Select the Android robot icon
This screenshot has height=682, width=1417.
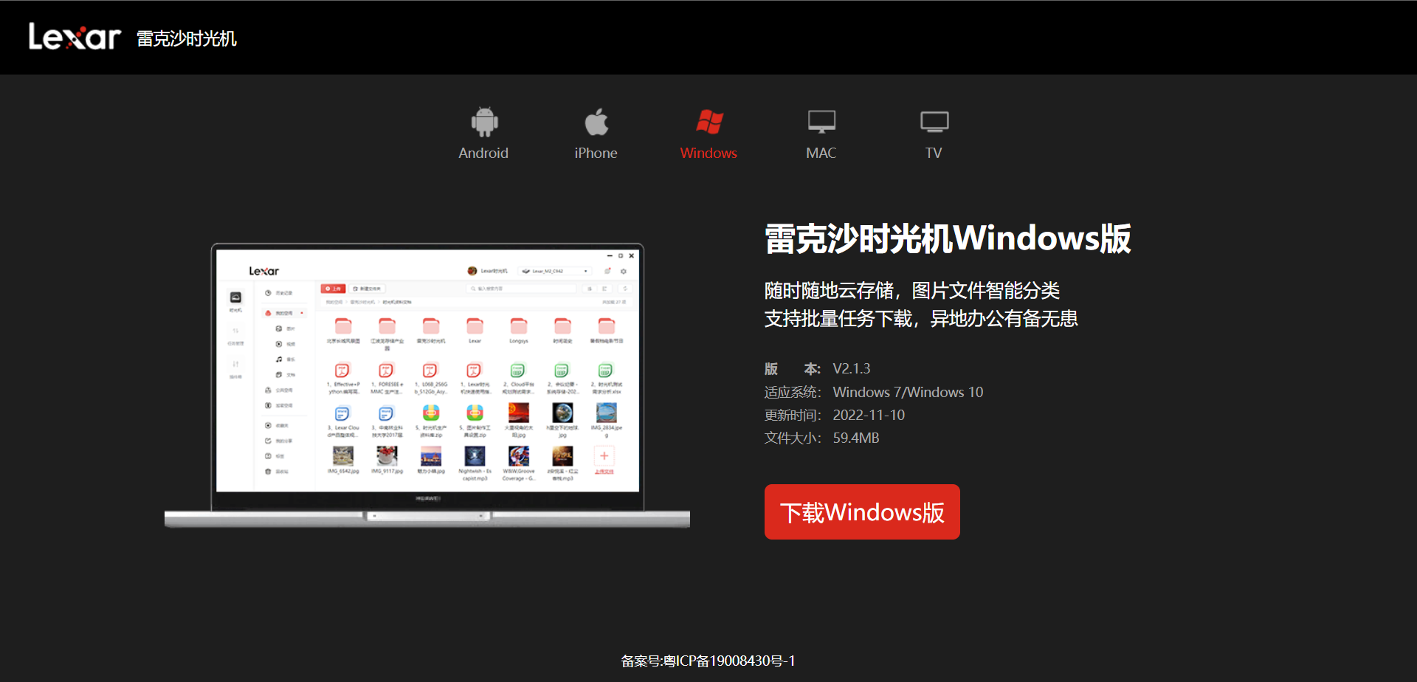click(484, 122)
